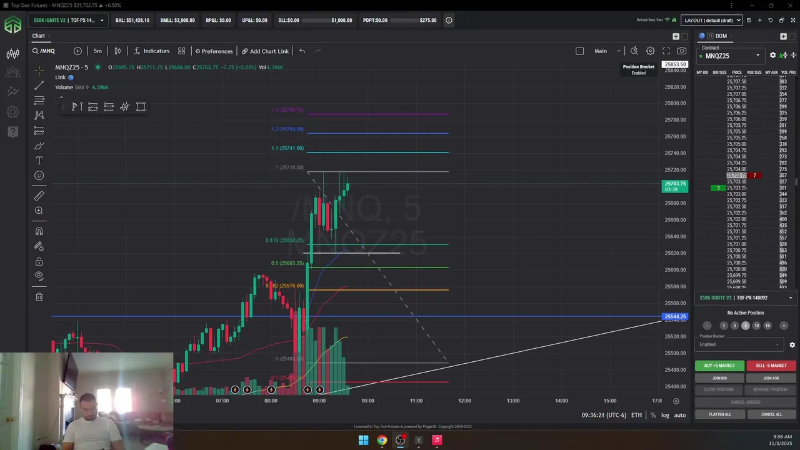Open the Position Bracket Enabled dropdown
The width and height of the screenshot is (800, 450).
coord(739,344)
